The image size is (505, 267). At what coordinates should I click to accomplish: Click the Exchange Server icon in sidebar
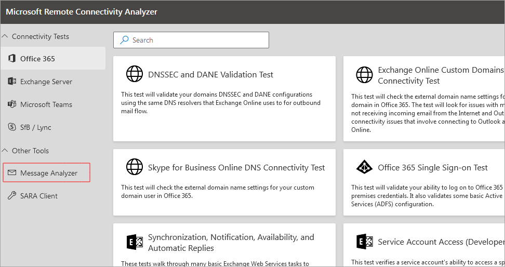pyautogui.click(x=11, y=82)
